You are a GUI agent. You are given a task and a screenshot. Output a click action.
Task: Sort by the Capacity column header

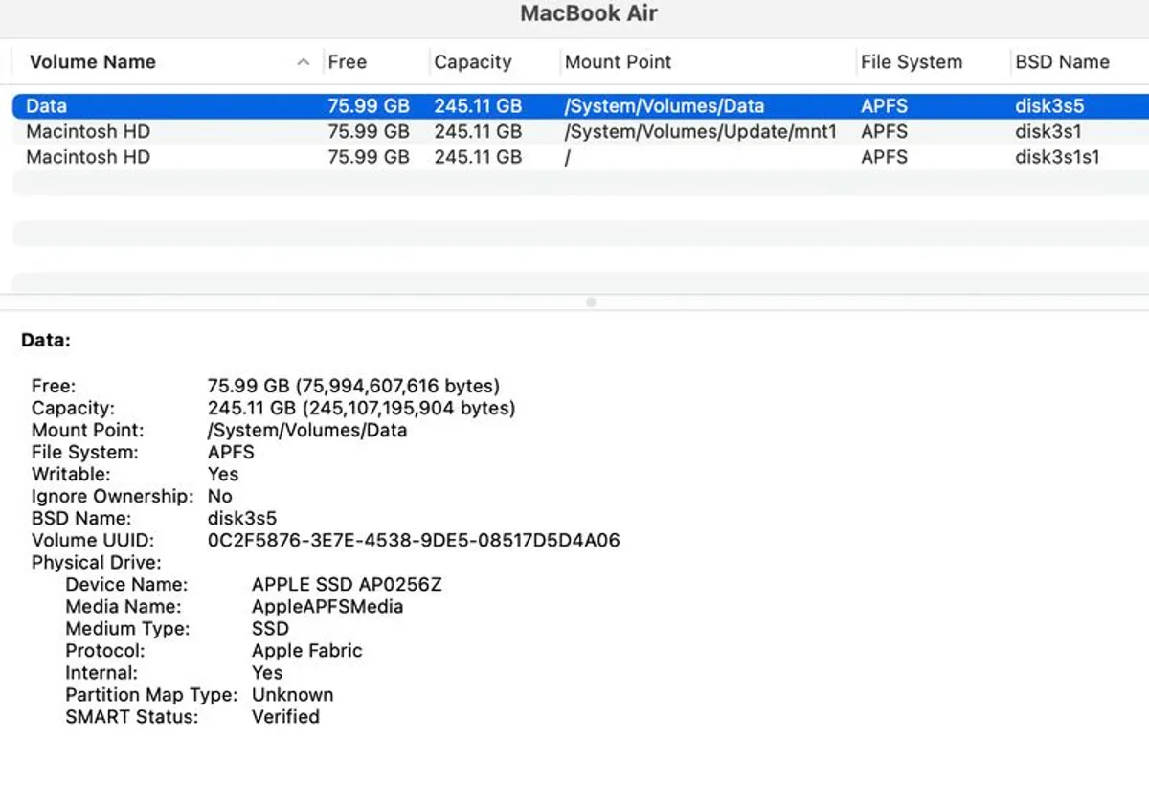click(473, 62)
